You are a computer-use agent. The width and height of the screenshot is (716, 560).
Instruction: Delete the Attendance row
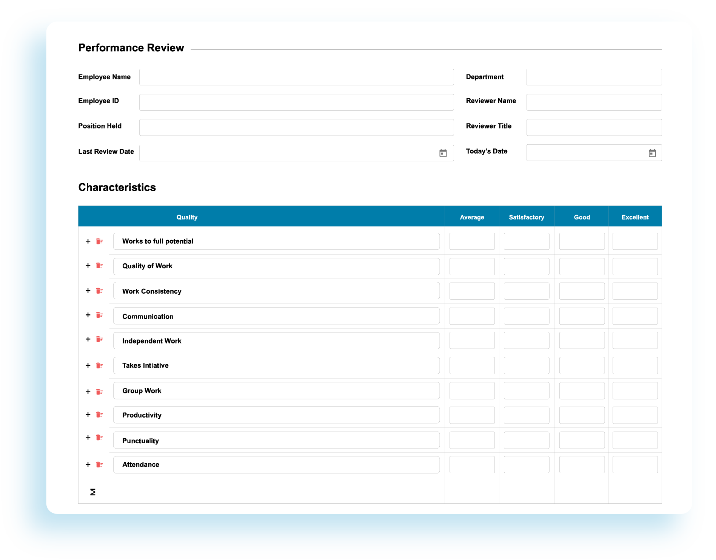tap(99, 465)
